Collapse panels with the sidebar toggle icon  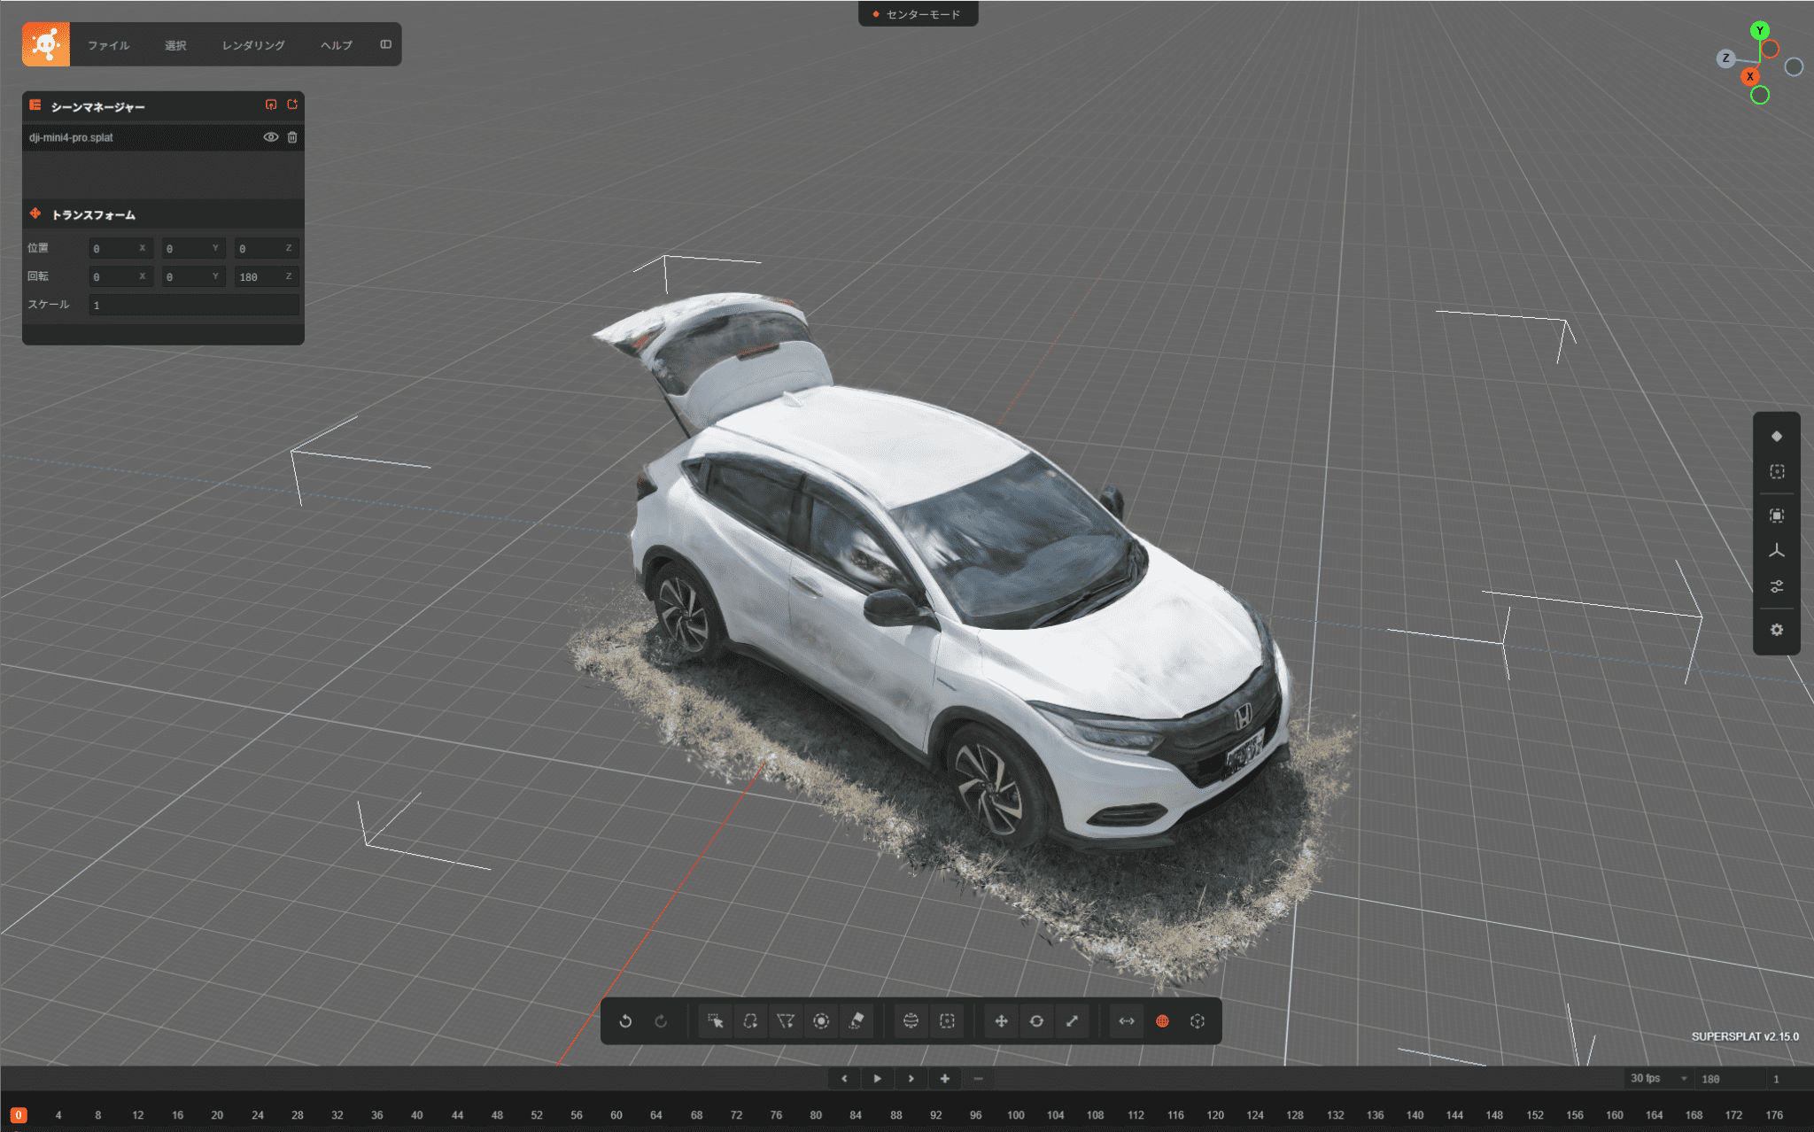pos(386,44)
